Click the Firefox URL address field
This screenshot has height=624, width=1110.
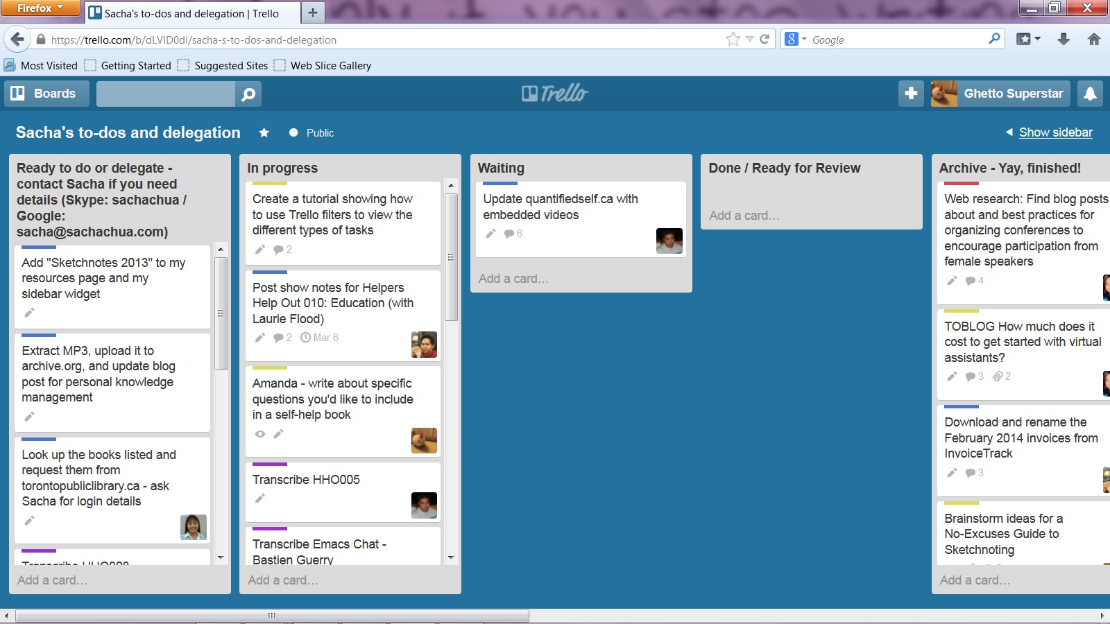[385, 40]
